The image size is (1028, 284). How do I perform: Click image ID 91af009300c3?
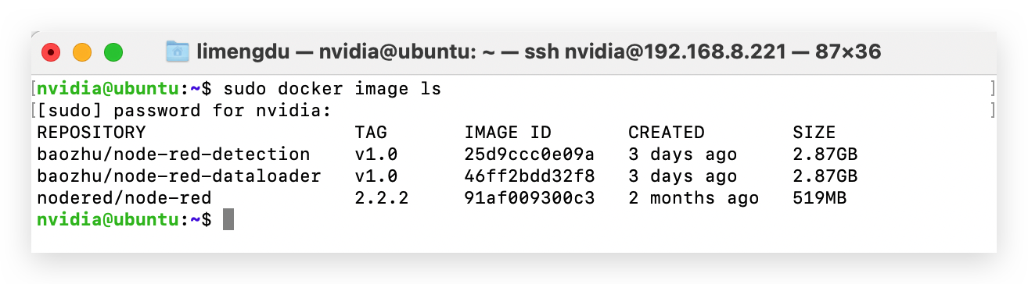tap(530, 198)
